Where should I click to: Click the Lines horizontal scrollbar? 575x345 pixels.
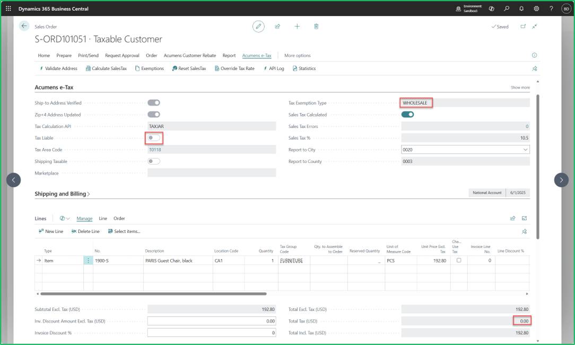(x=153, y=294)
